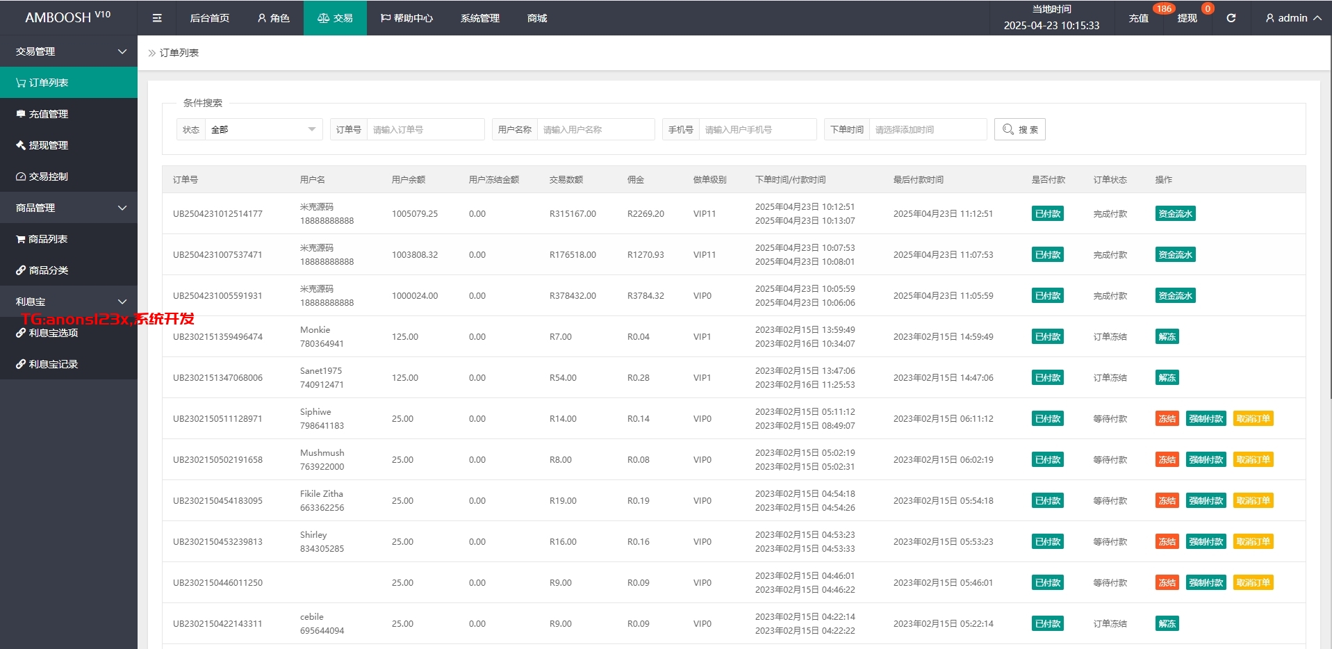The height and width of the screenshot is (649, 1332).
Task: Open the 状态 status dropdown
Action: 263,129
